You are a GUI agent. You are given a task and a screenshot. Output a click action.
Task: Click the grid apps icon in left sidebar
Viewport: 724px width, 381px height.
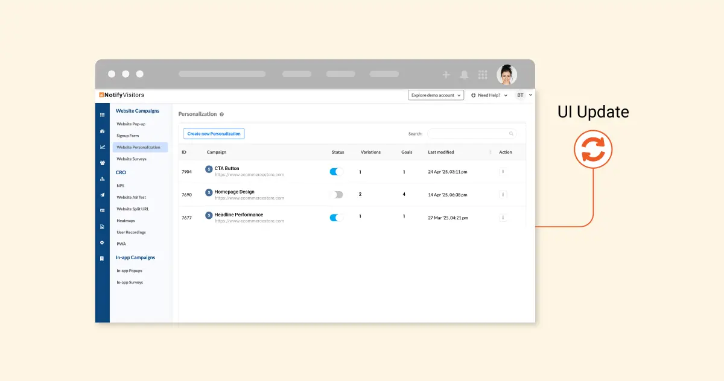pos(102,115)
